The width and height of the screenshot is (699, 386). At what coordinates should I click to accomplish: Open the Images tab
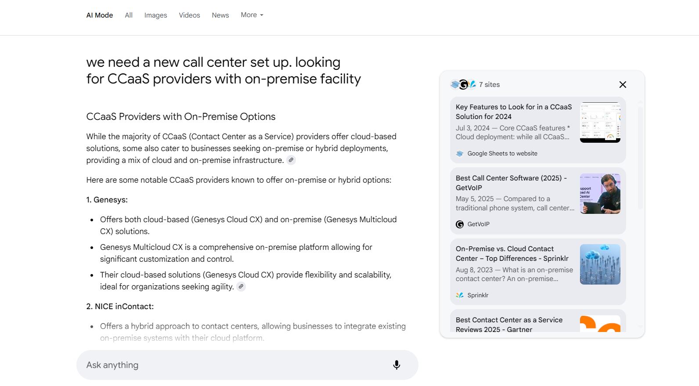pos(155,15)
